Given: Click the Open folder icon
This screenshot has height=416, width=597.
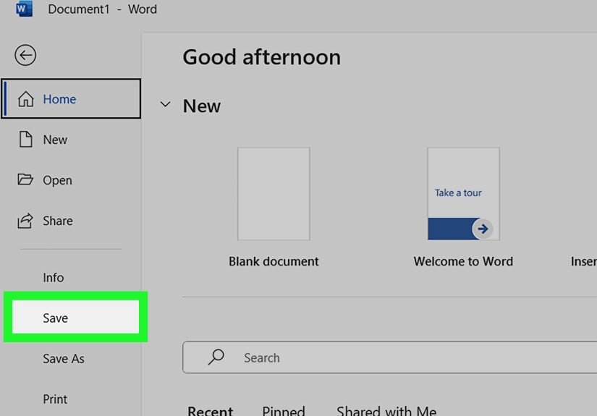Looking at the screenshot, I should click(x=25, y=179).
